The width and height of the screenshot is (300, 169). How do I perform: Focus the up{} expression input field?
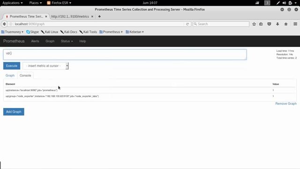point(125,54)
